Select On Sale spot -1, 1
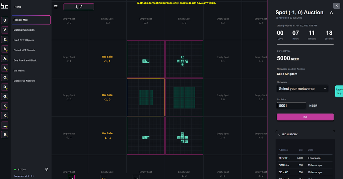This screenshot has width=343, height=179. pyautogui.click(x=107, y=59)
